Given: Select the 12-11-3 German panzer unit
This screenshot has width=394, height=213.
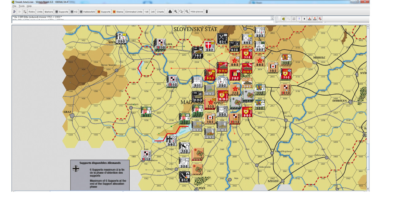Looking at the screenshot, I should [197, 97].
